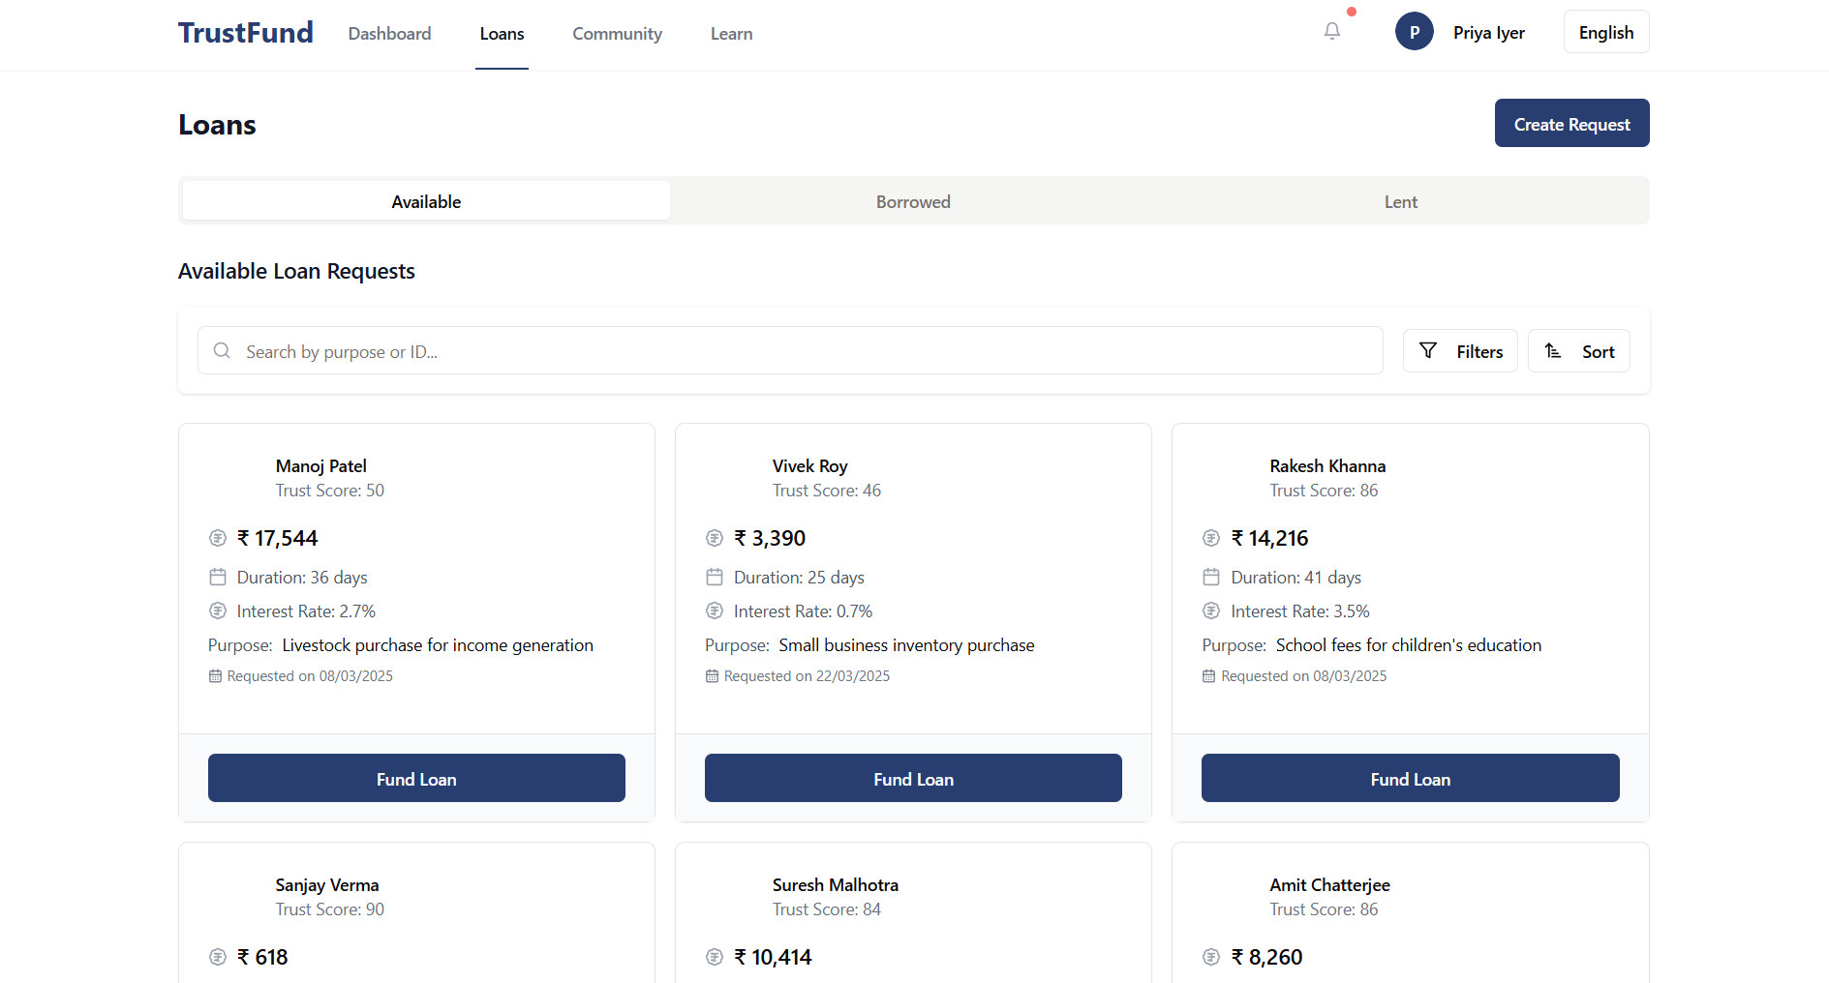Switch to the Lent tab
The image size is (1829, 983).
click(x=1400, y=201)
